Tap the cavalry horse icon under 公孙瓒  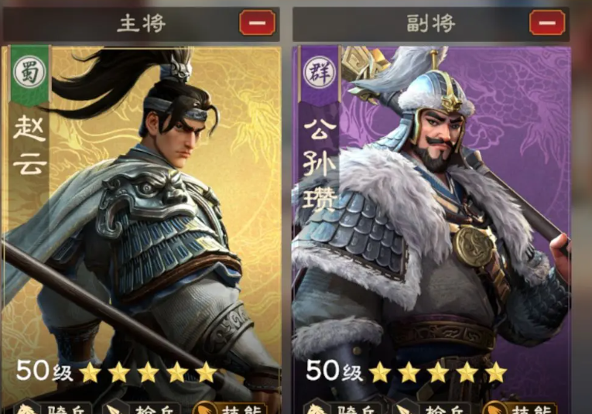317,409
